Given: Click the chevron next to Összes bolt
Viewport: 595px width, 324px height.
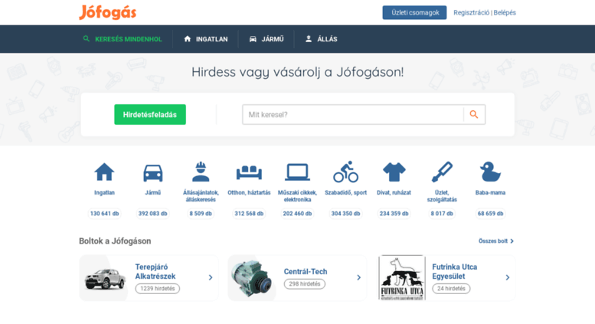Looking at the screenshot, I should [x=512, y=241].
